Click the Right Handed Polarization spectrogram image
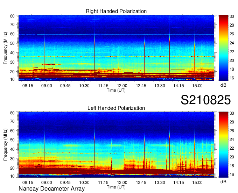The width and height of the screenshot is (238, 193). (x=116, y=48)
